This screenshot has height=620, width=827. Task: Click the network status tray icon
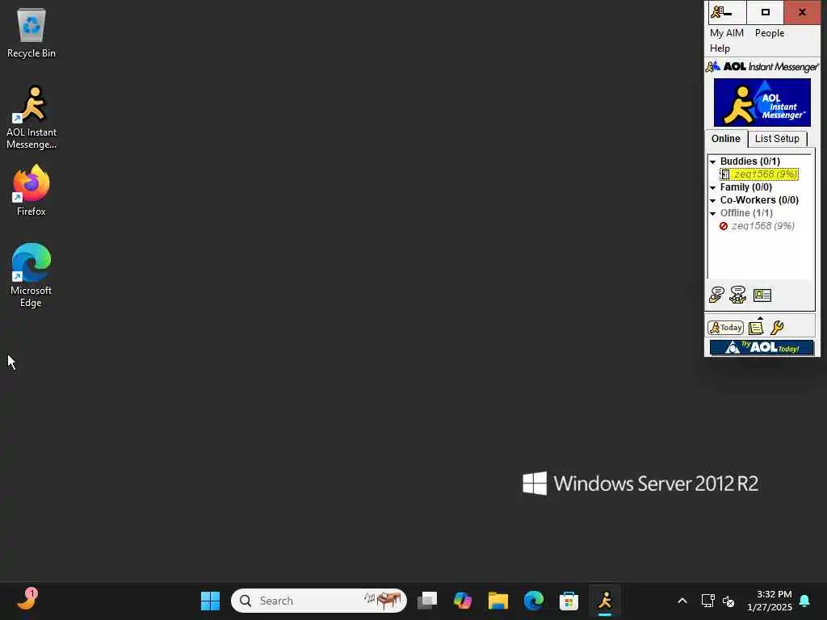(707, 601)
